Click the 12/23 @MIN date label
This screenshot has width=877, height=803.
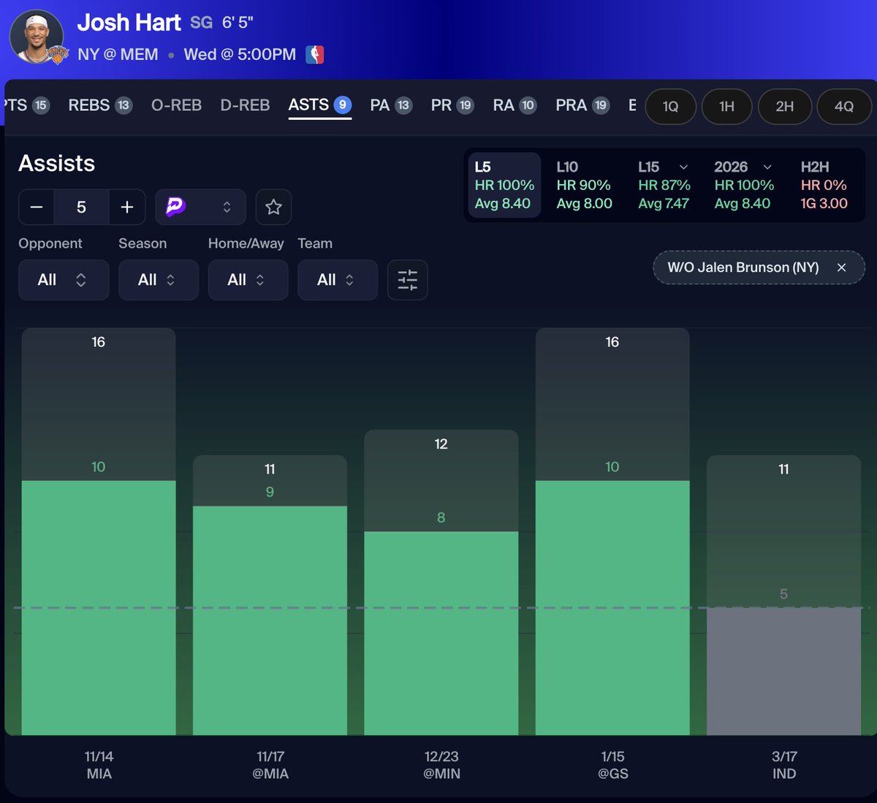pos(441,765)
